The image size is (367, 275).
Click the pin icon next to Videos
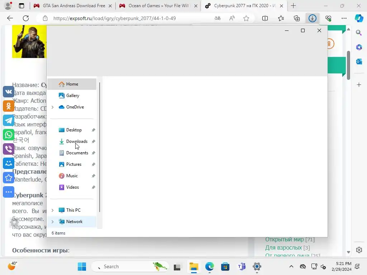(93, 187)
